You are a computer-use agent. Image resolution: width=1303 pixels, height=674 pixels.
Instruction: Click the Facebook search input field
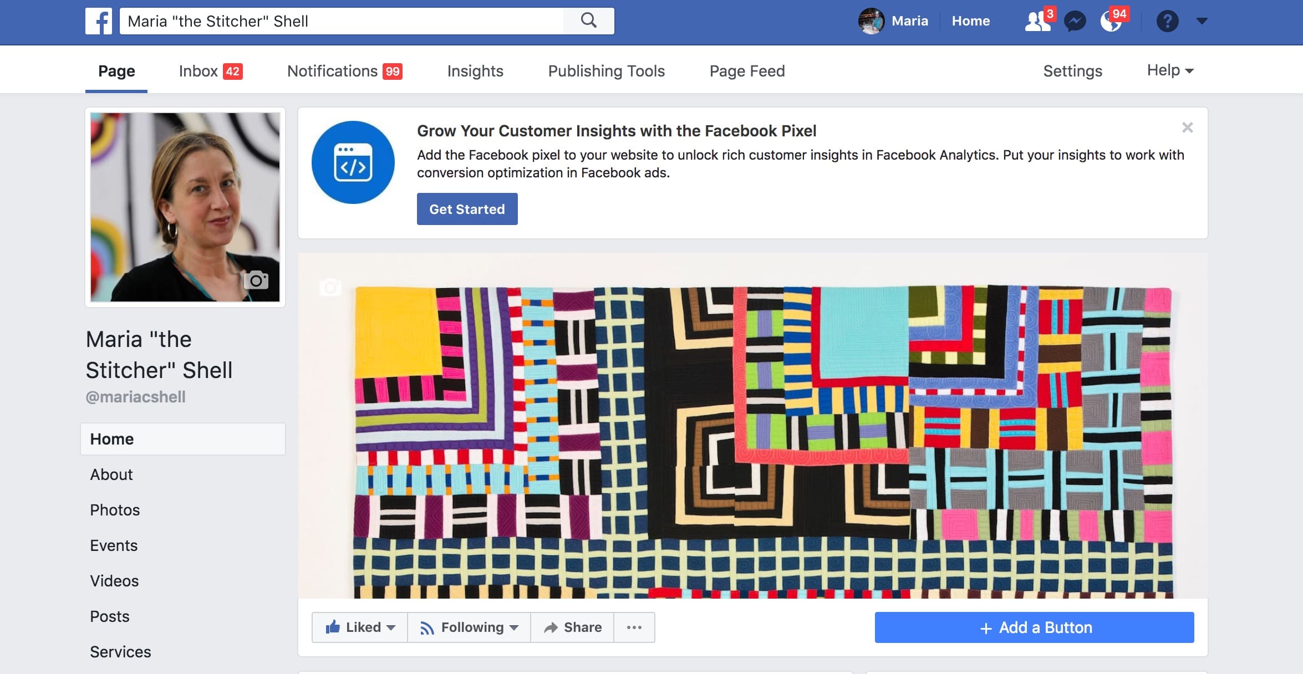pos(341,21)
